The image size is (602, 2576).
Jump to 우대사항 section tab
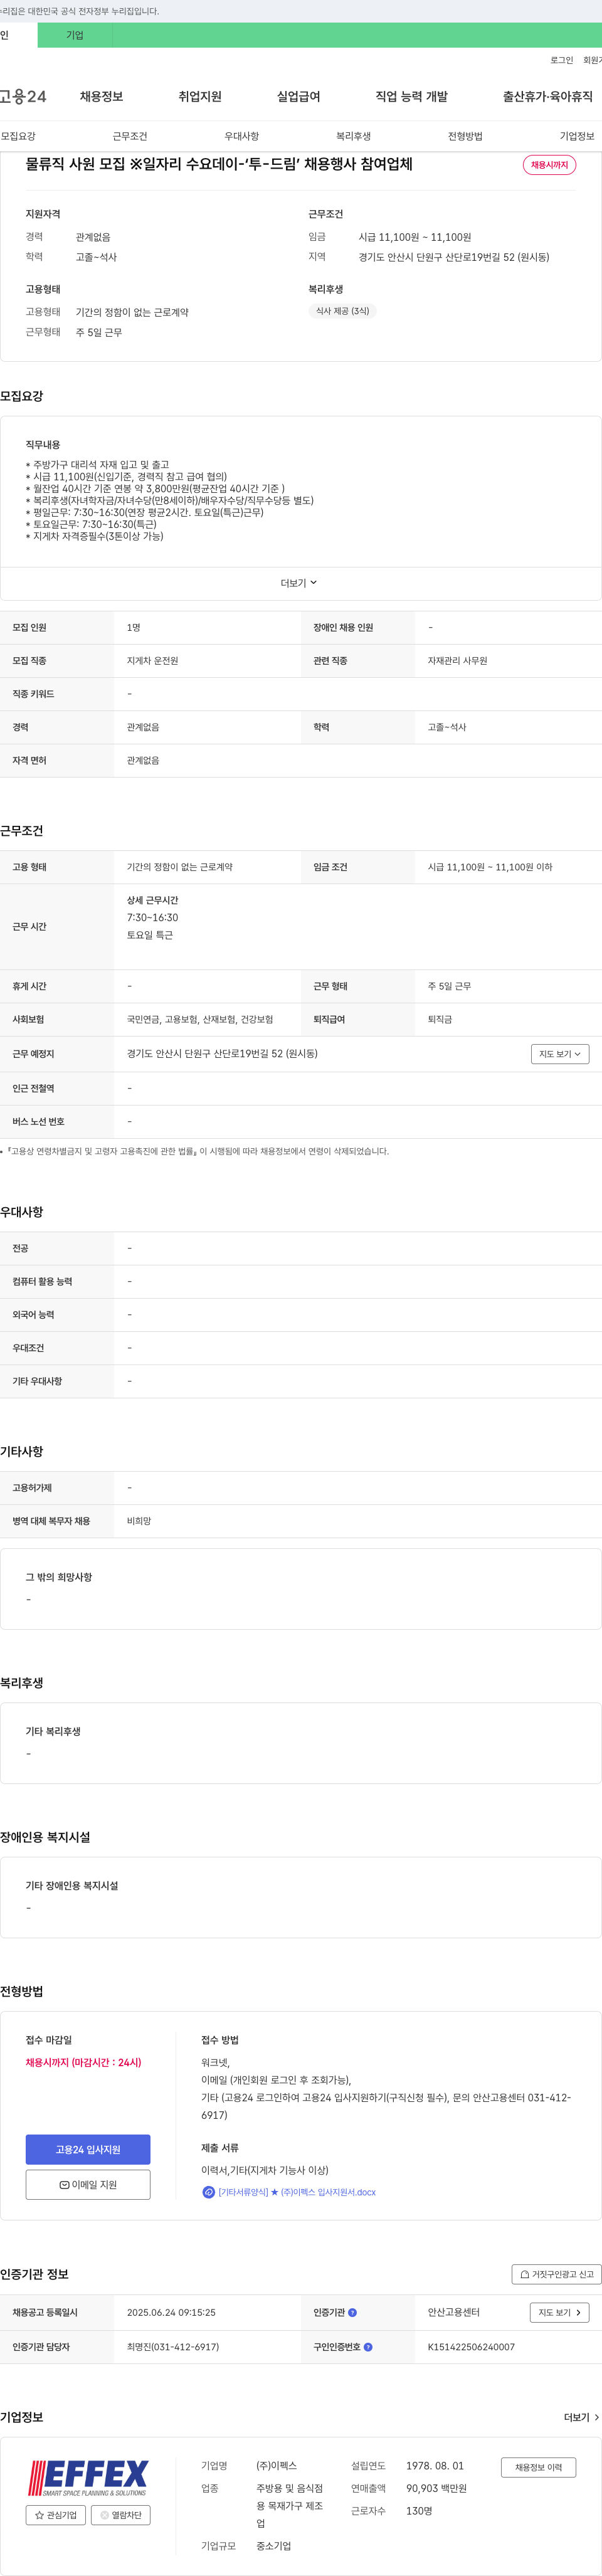click(x=241, y=136)
